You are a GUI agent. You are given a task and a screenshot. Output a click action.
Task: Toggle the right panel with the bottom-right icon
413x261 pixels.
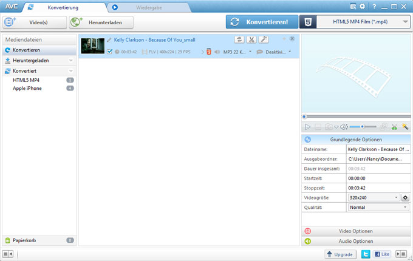click(x=401, y=254)
